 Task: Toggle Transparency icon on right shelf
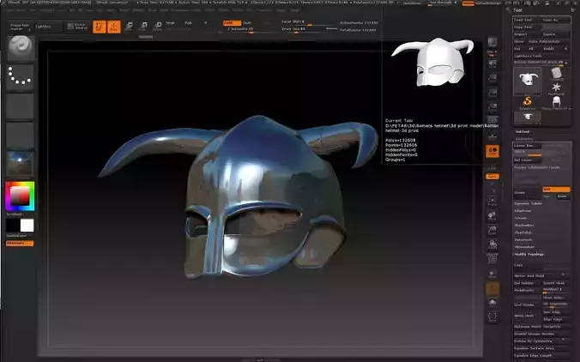(492, 274)
